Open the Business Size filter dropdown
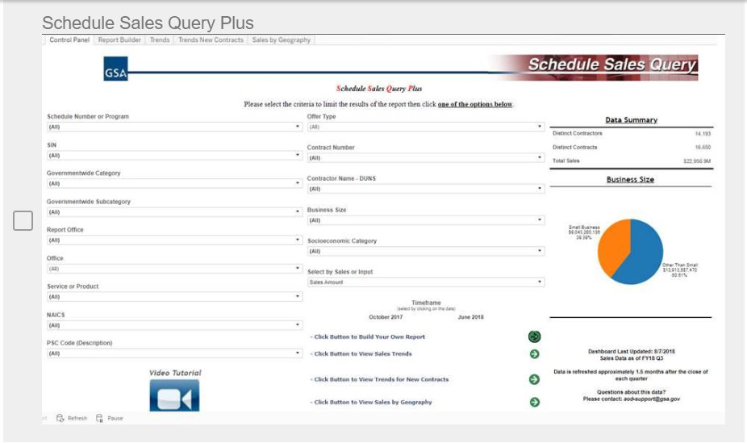The width and height of the screenshot is (747, 443). tap(426, 220)
